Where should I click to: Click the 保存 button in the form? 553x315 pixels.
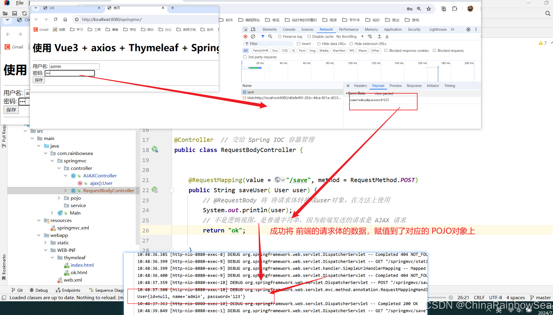39,80
